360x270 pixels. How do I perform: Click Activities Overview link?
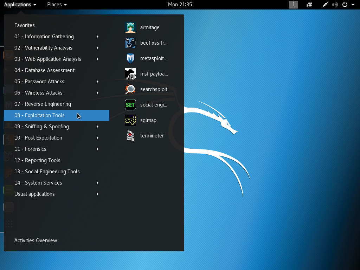(36, 240)
